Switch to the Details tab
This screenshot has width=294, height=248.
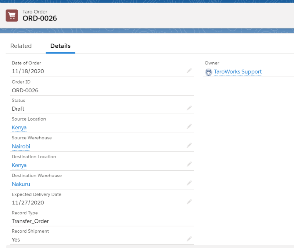(x=60, y=46)
